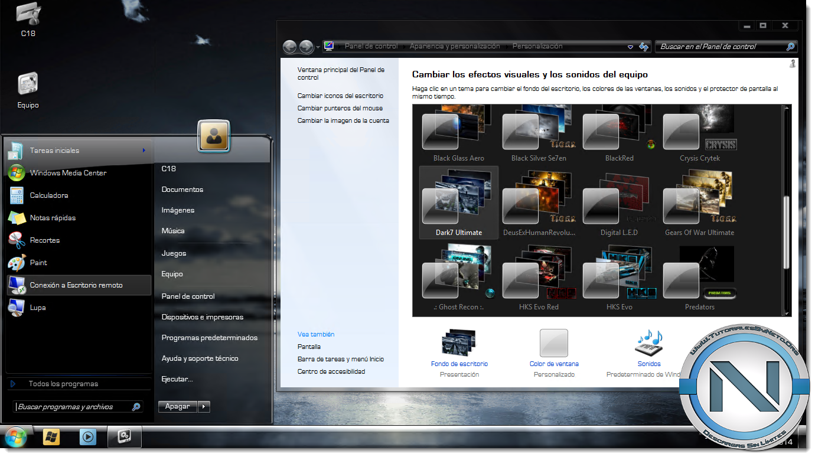Open Panel de control from Start menu
The height and width of the screenshot is (457, 815).
188,296
